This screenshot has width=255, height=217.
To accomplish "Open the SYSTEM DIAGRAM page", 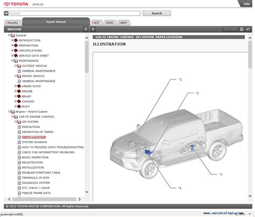I will coord(34,142).
